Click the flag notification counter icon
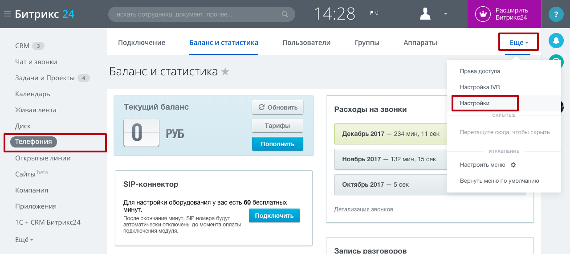Image resolution: width=570 pixels, height=254 pixels. point(374,13)
